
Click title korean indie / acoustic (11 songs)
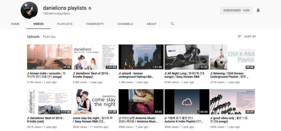tap(46, 75)
